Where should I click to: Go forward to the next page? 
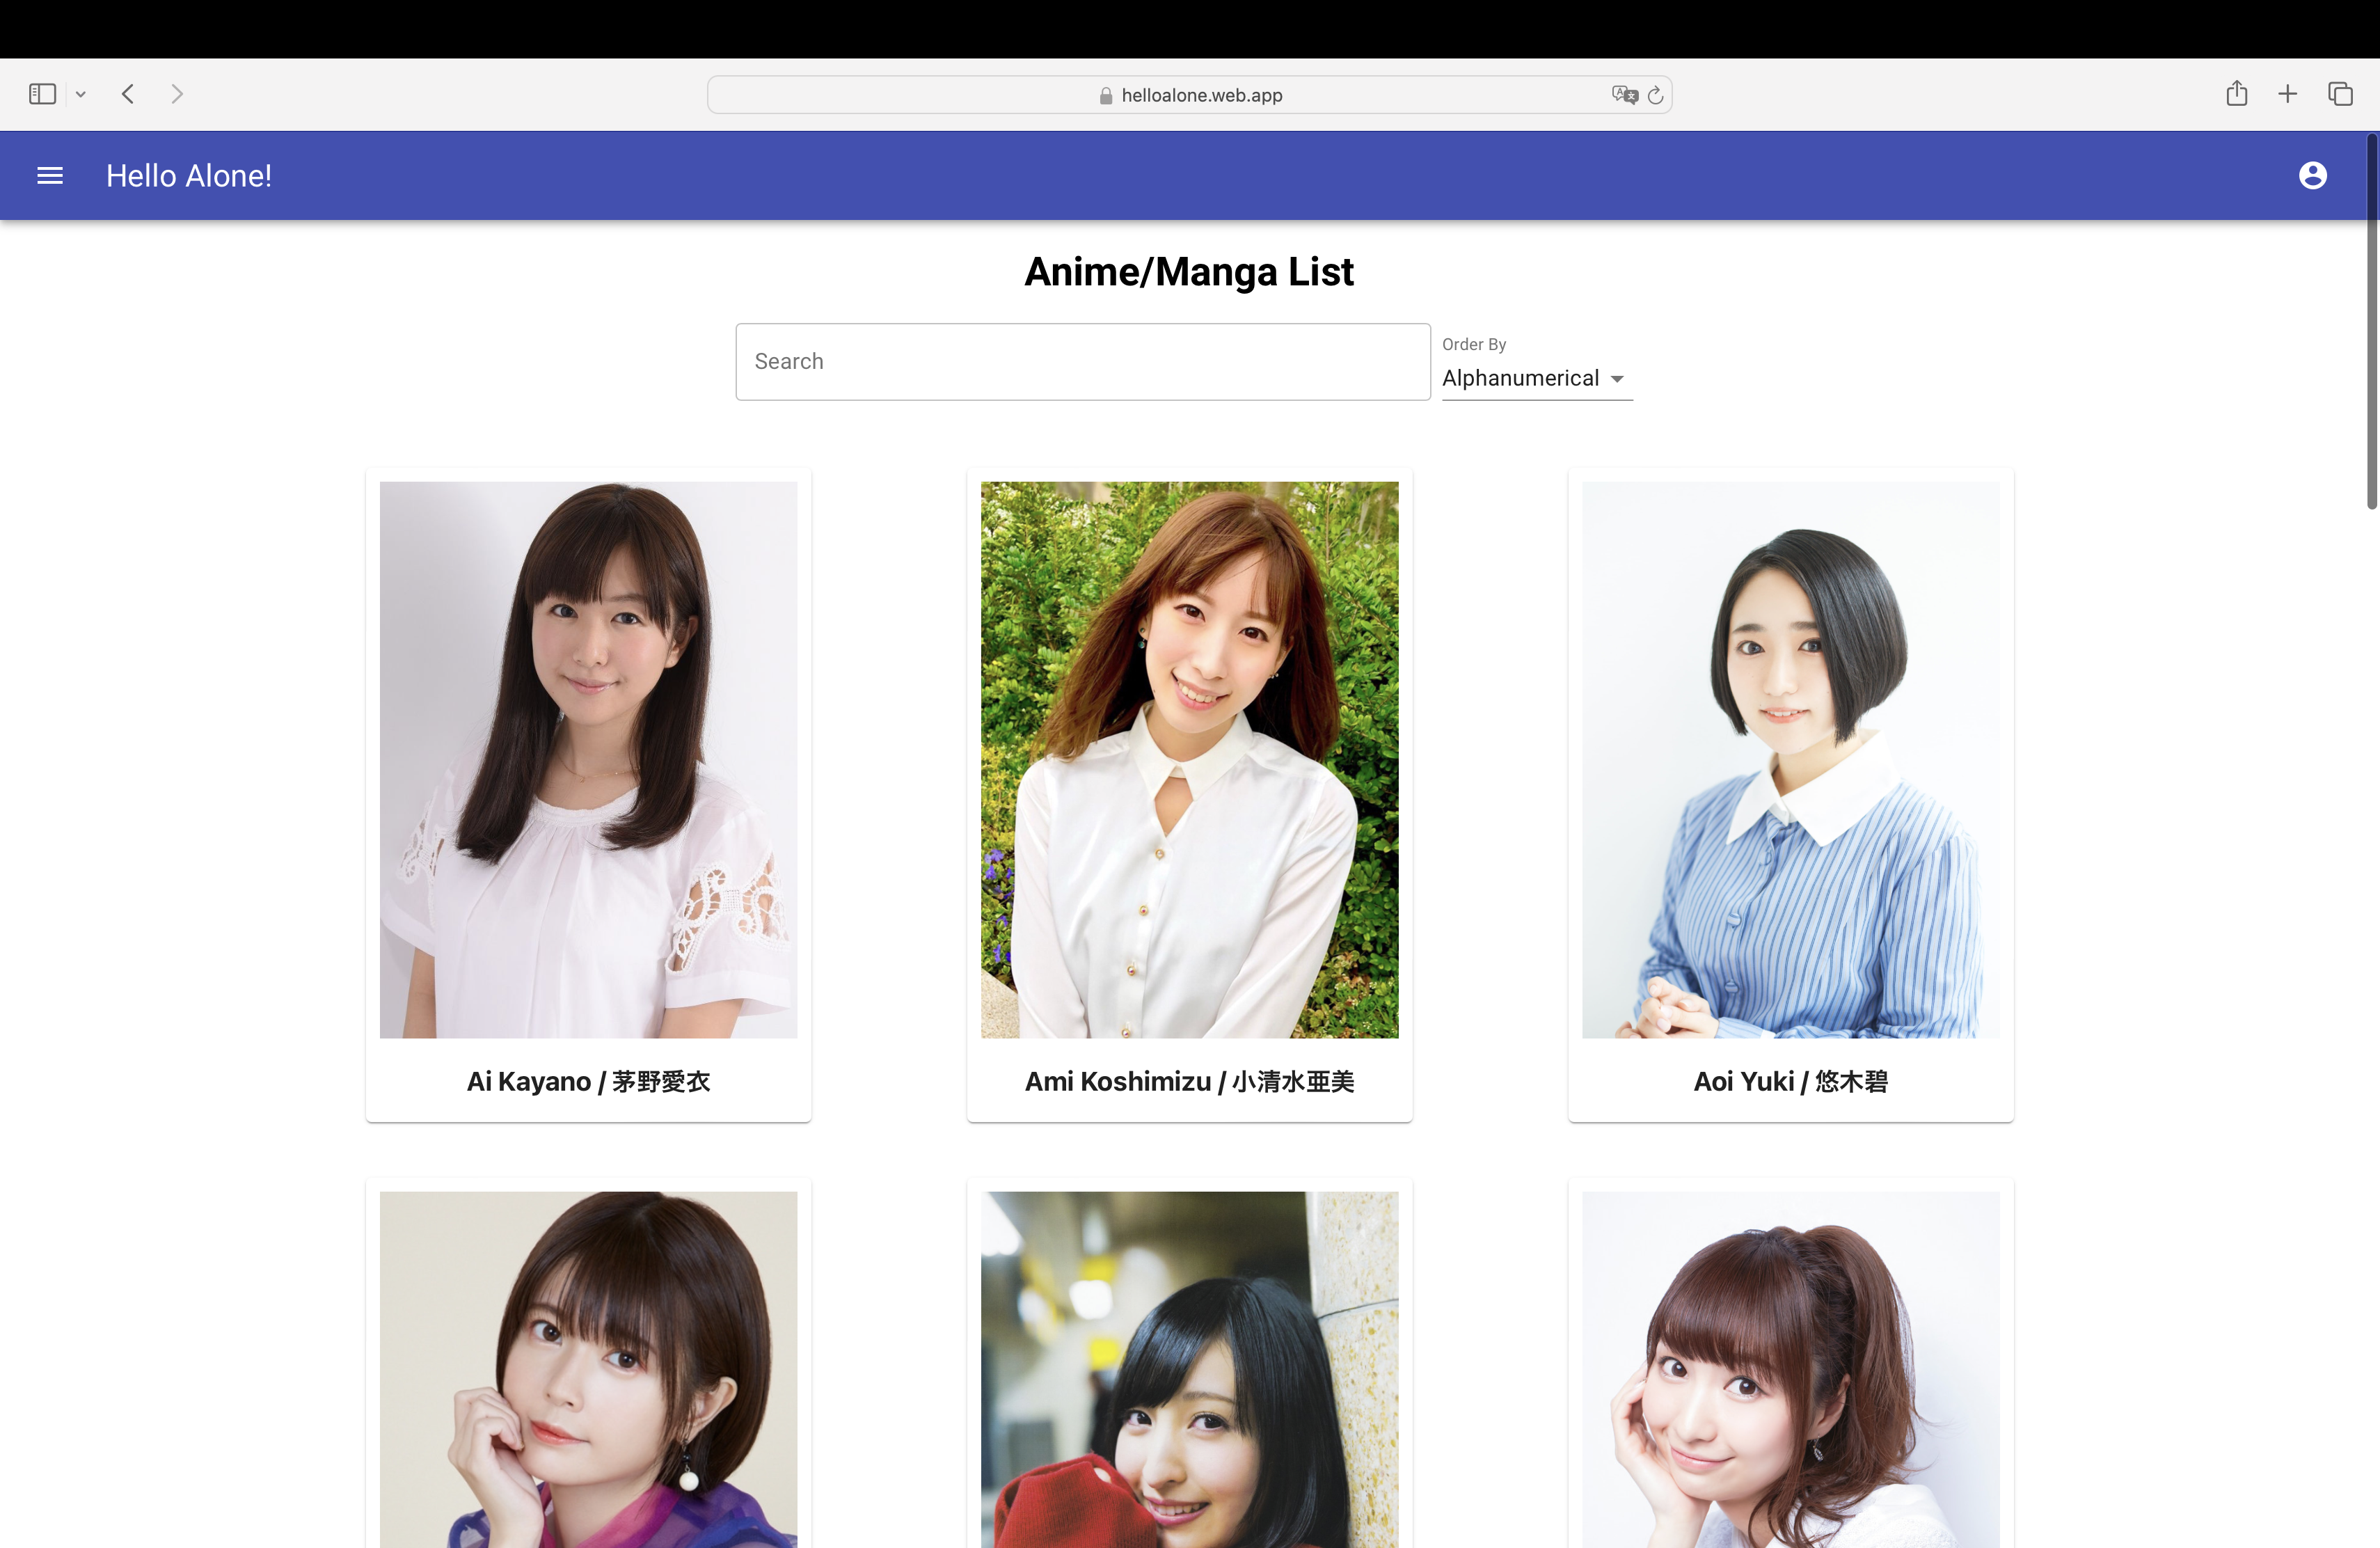tap(177, 94)
